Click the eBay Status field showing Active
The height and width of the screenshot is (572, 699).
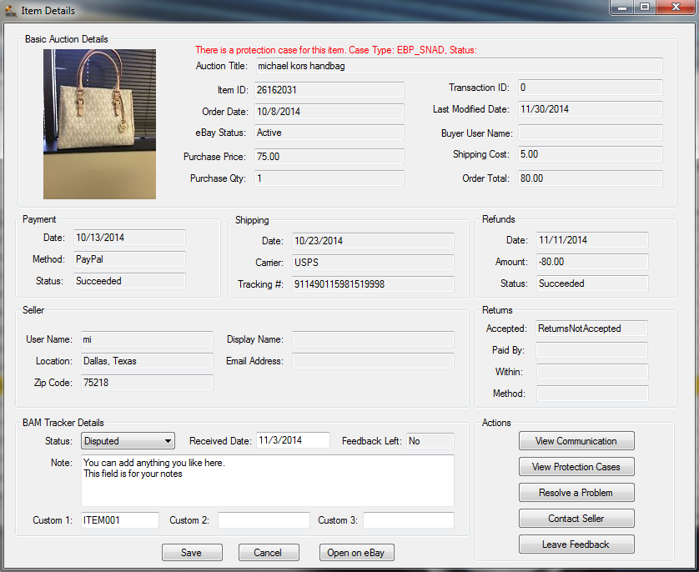(x=329, y=133)
